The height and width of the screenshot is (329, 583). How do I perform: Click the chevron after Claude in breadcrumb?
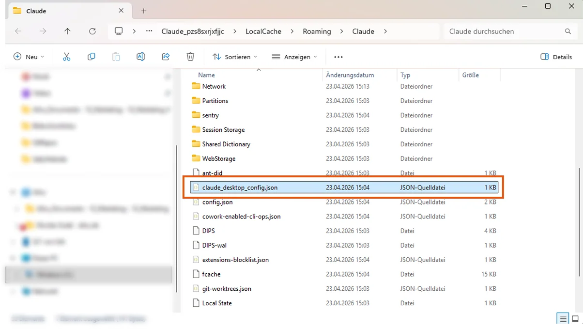385,31
